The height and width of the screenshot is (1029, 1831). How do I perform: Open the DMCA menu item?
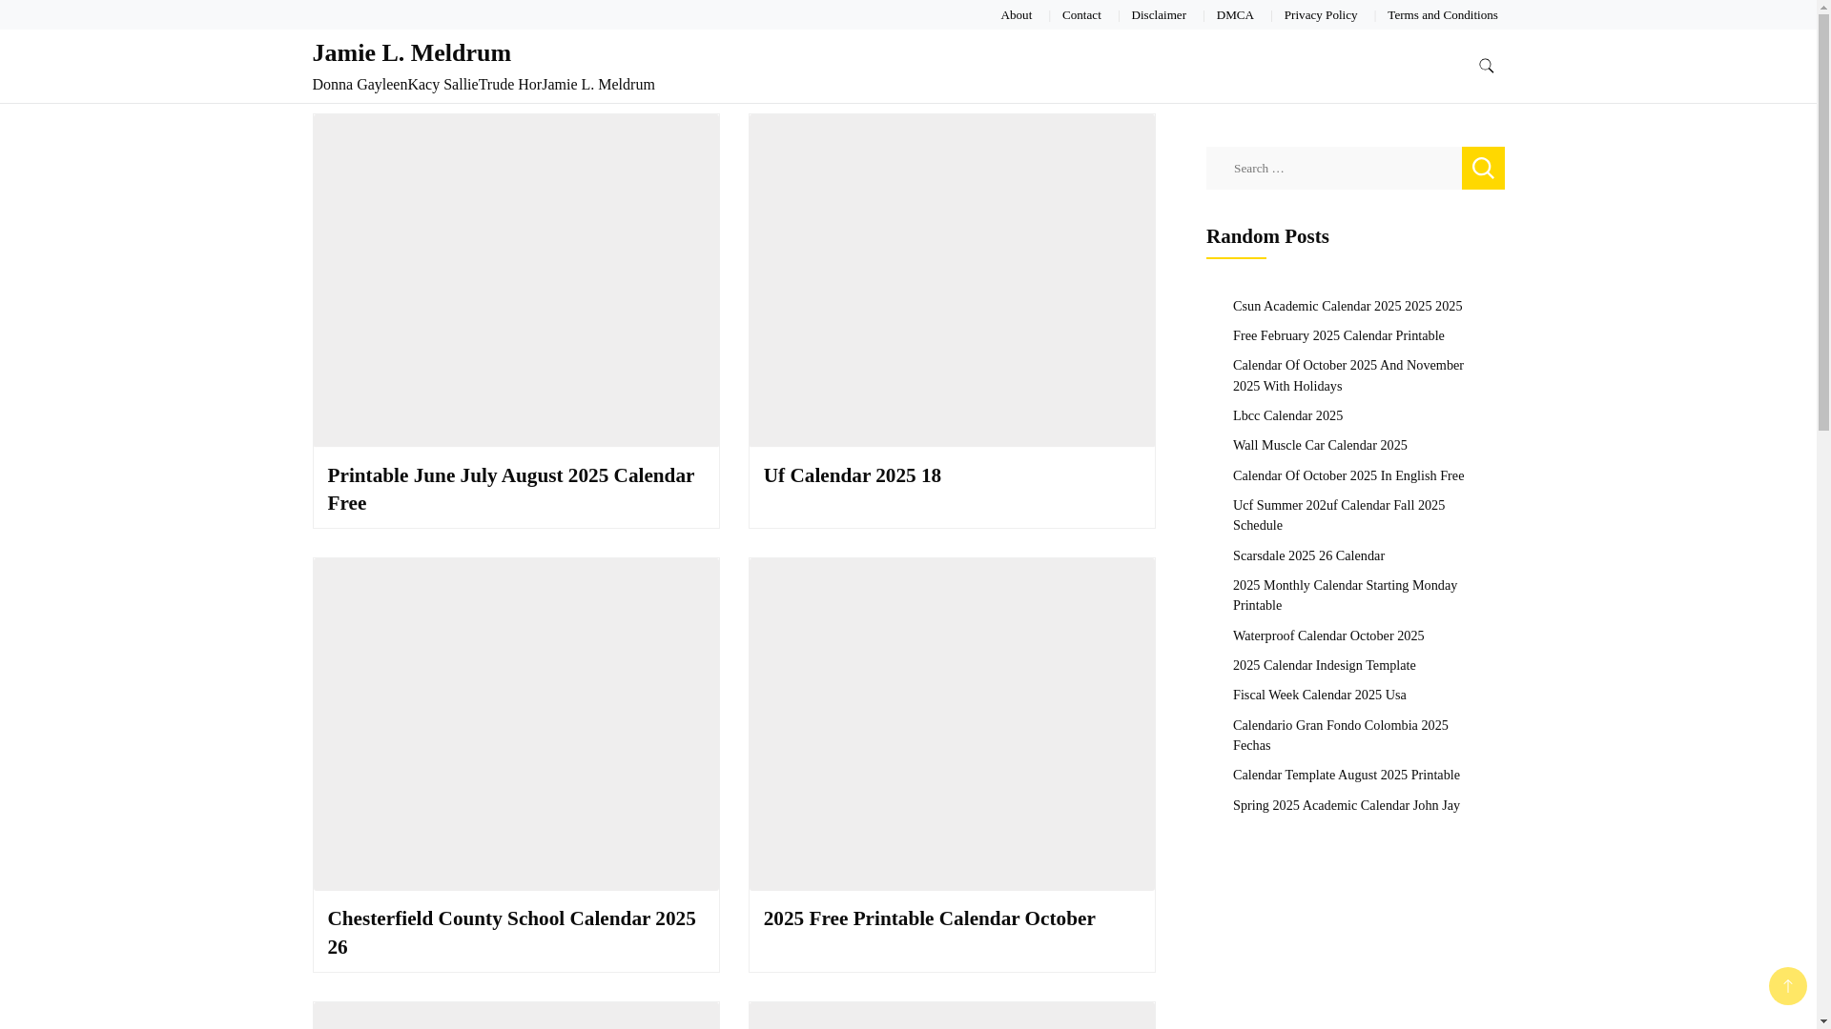pos(1235,14)
